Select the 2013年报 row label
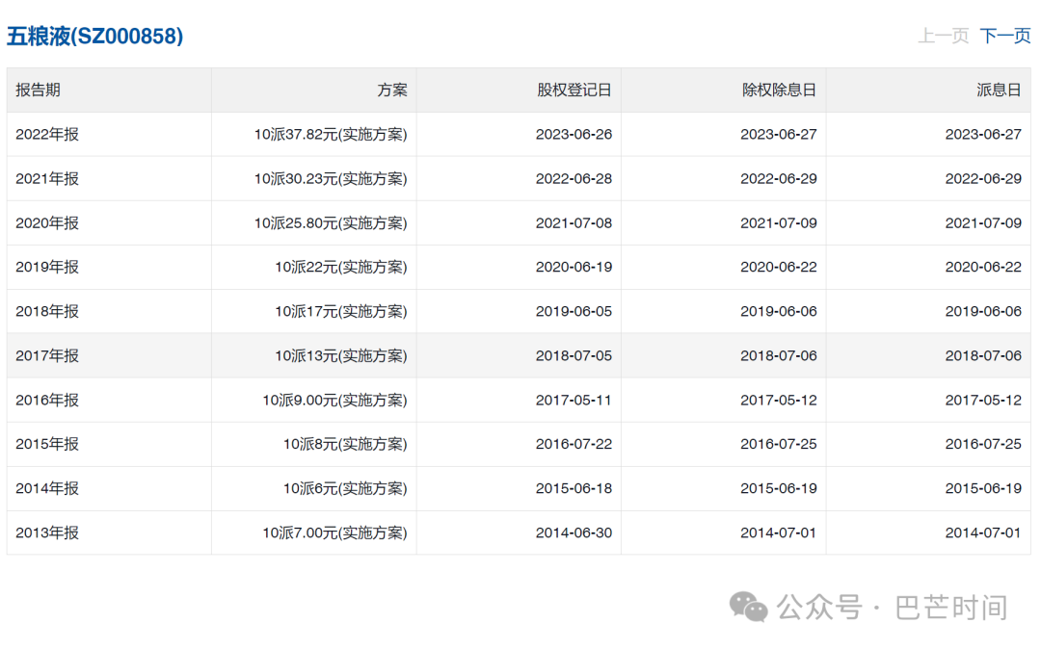 tap(47, 533)
